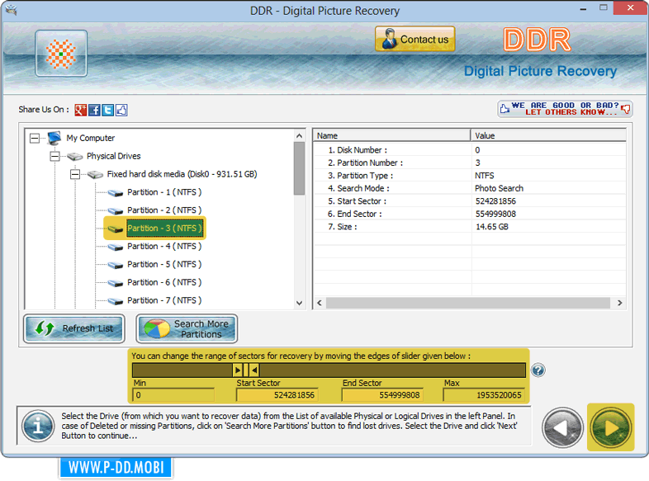This screenshot has height=481, width=649.
Task: Collapse the Fixed hard disk media node
Action: 75,175
